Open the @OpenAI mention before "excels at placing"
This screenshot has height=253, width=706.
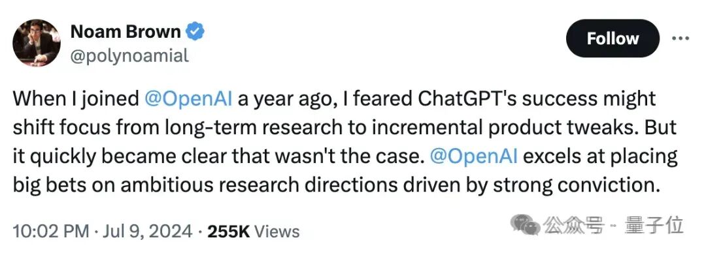pyautogui.click(x=474, y=156)
